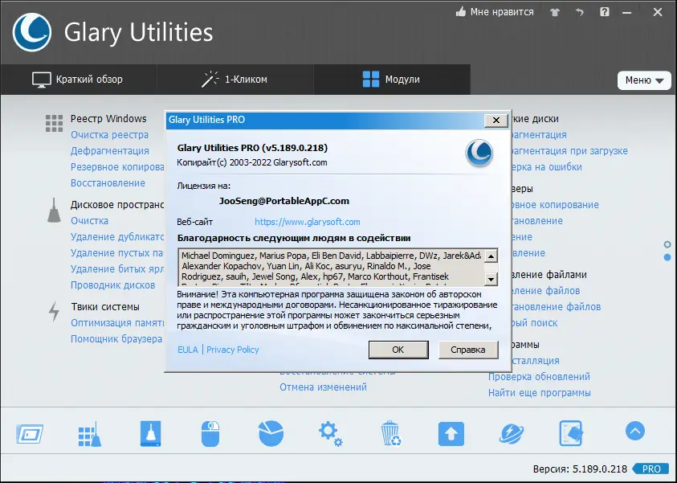Click the thumbs-up icon beside Мне нравится
This screenshot has width=677, height=483.
(461, 12)
